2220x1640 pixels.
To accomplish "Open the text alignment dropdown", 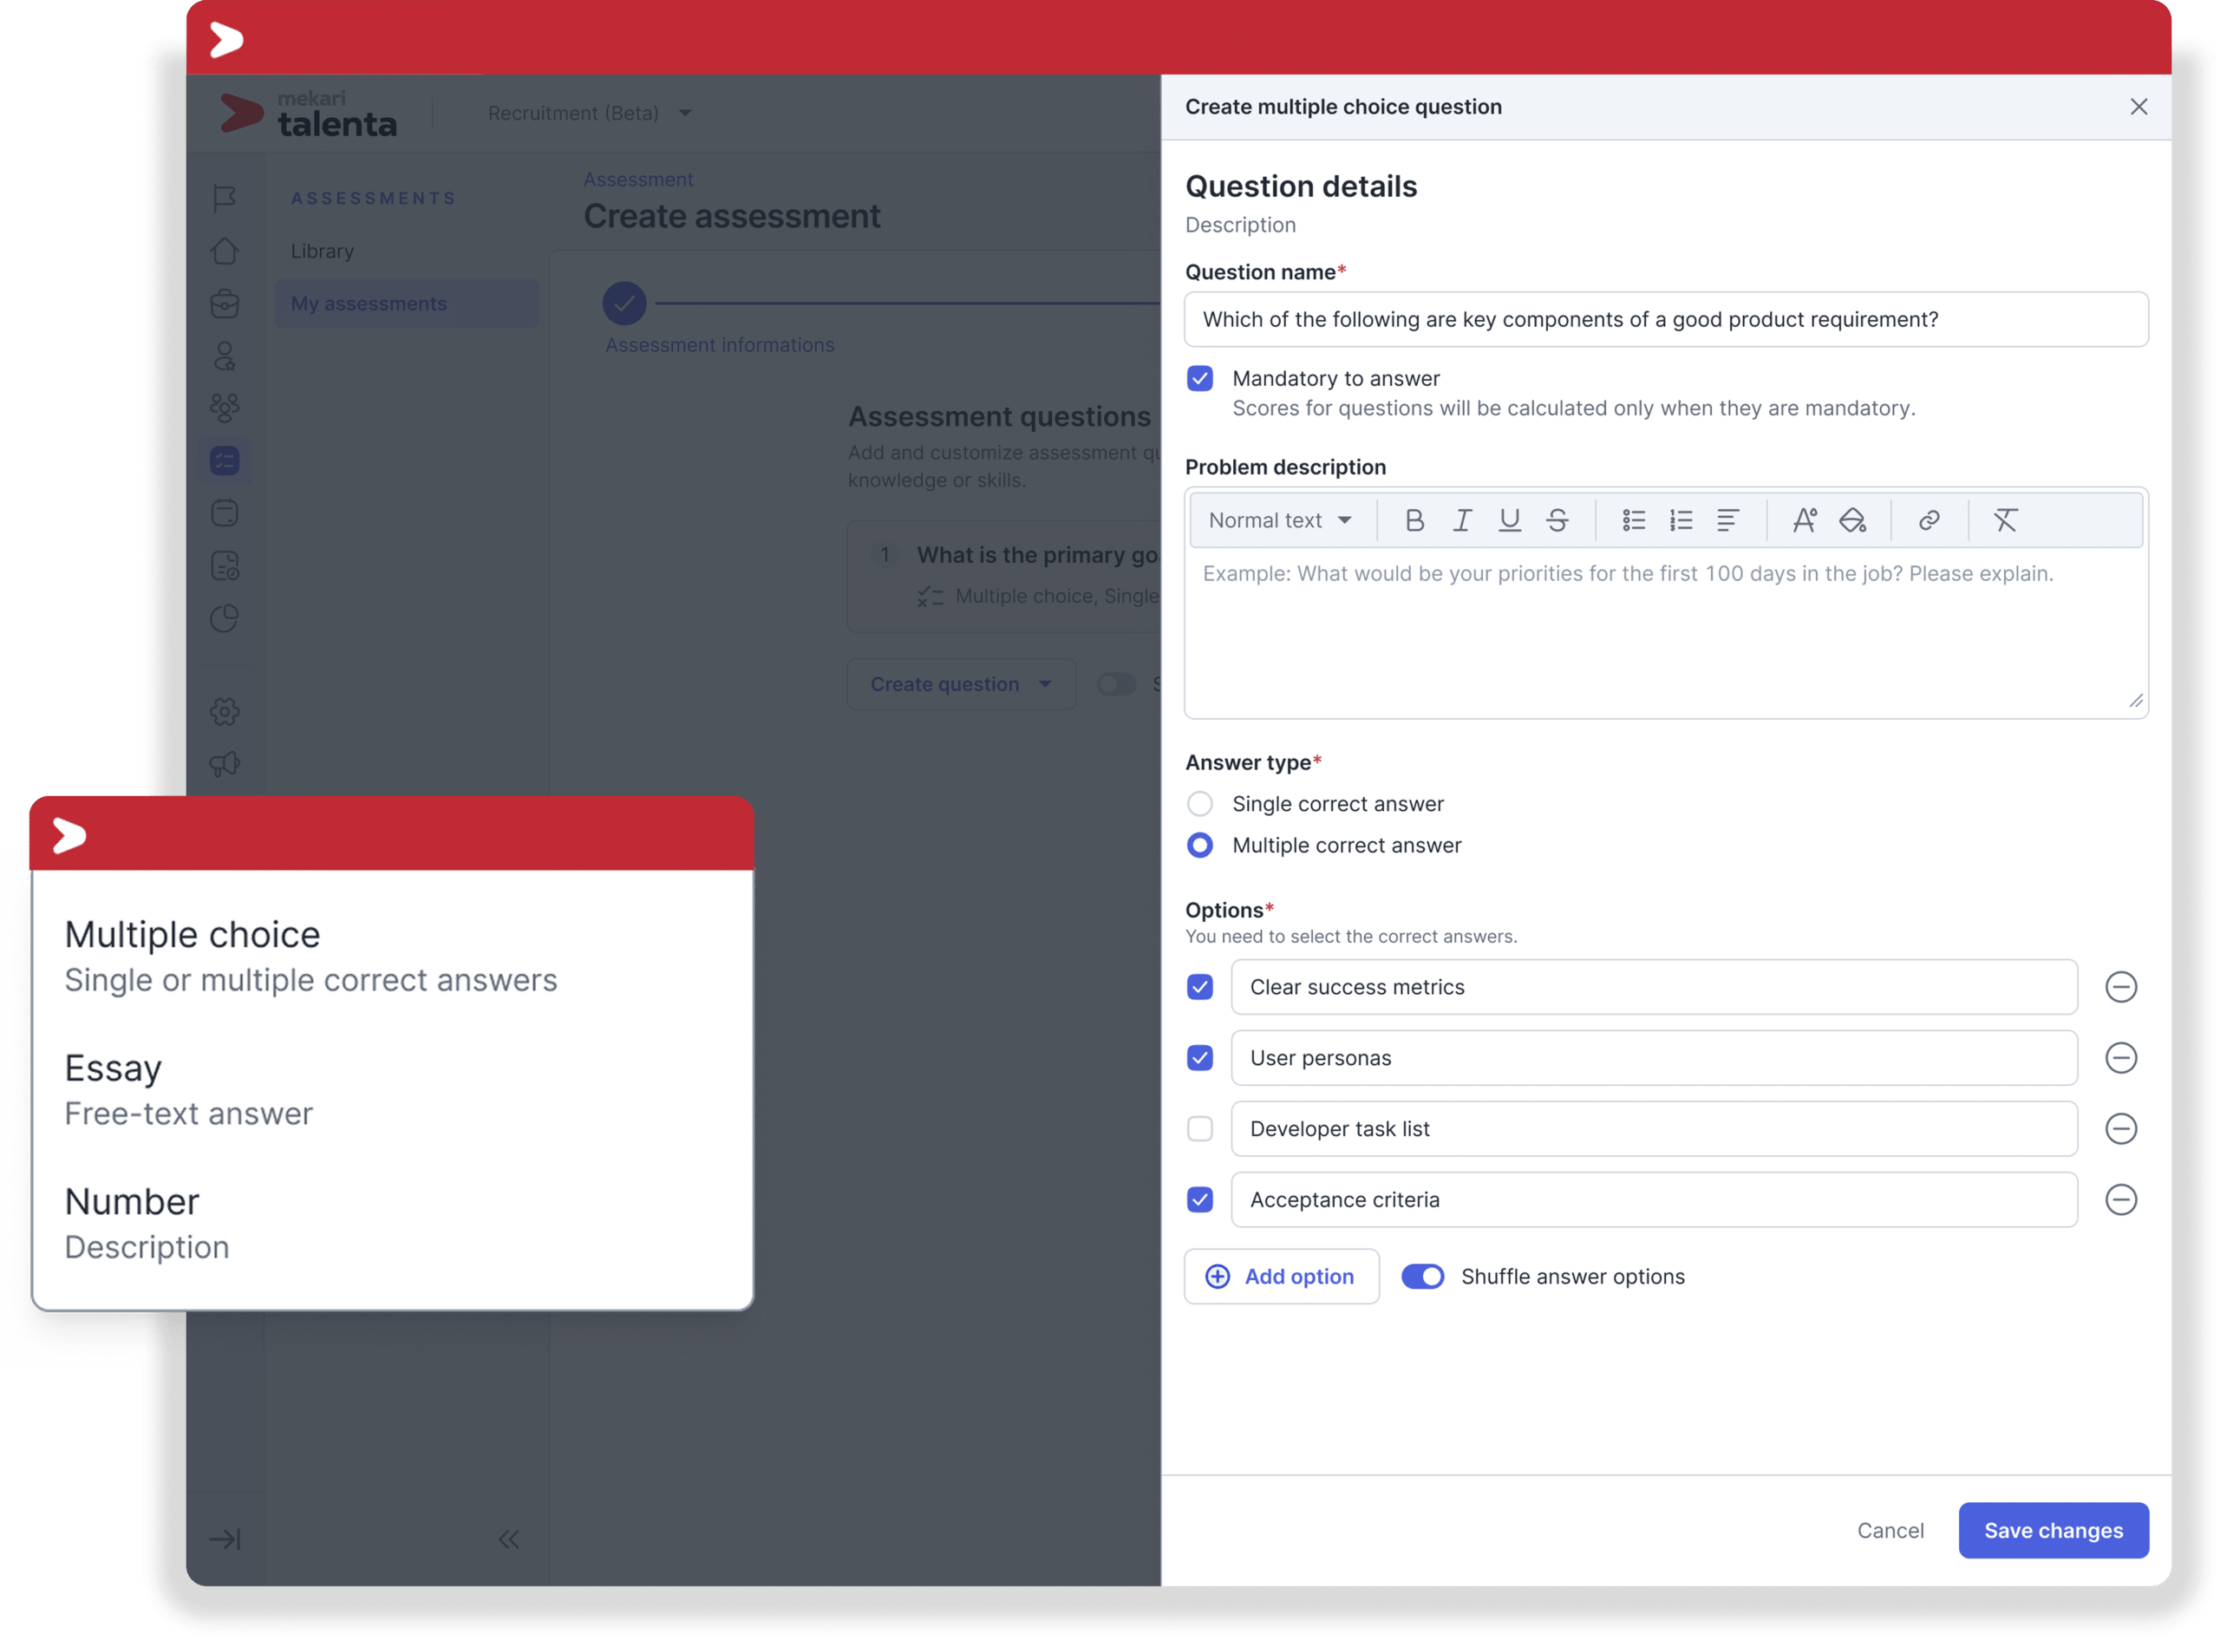I will coord(1727,520).
